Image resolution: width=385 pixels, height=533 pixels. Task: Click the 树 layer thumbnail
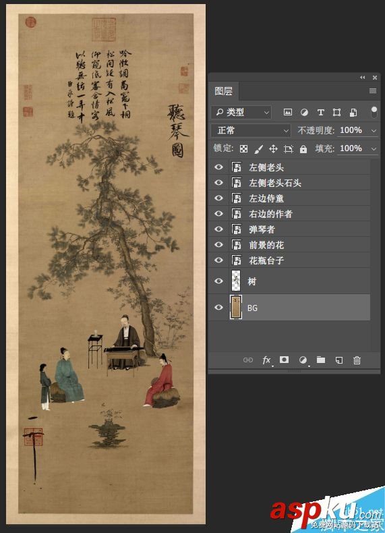[x=236, y=281]
